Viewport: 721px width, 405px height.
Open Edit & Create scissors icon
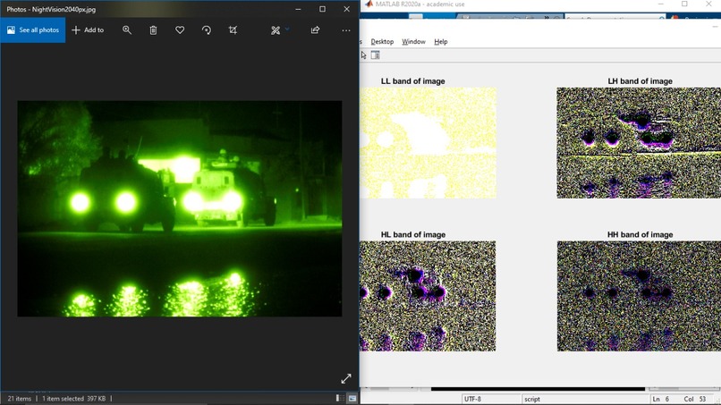click(276, 30)
